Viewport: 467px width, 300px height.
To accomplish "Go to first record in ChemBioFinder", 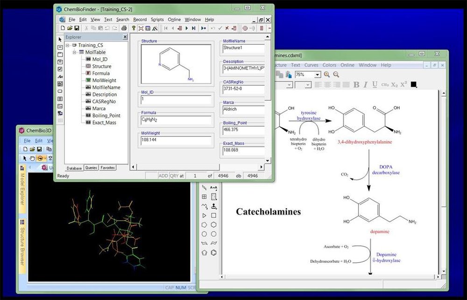I will (166, 28).
